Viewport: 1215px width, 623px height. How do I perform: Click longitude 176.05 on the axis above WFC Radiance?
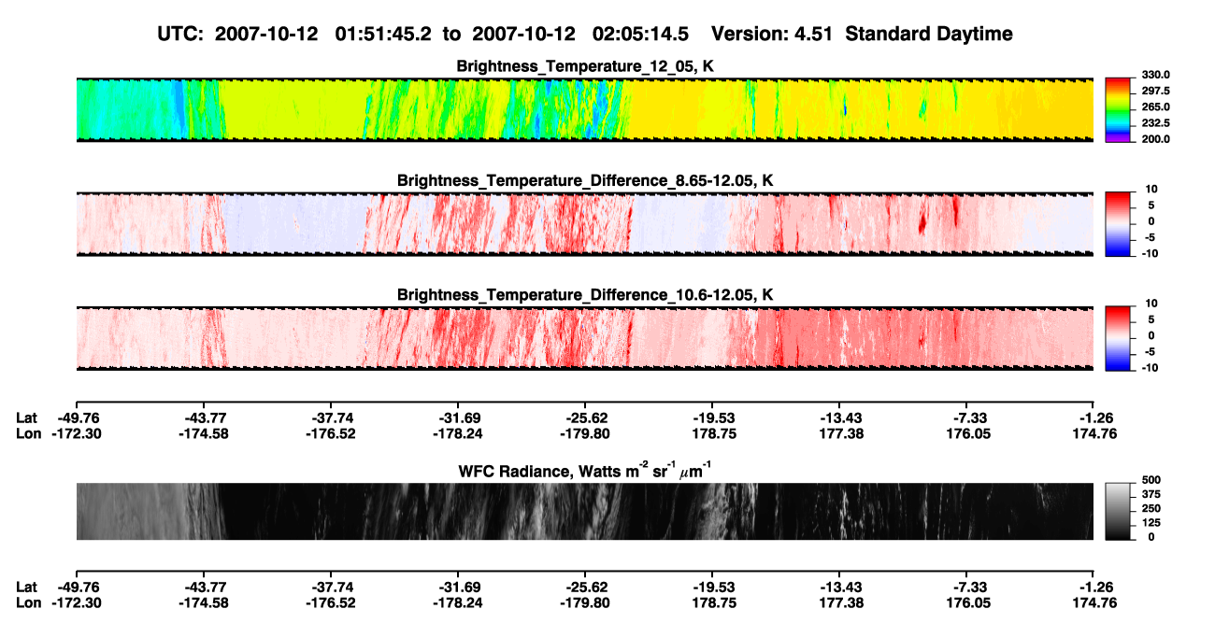coord(968,433)
